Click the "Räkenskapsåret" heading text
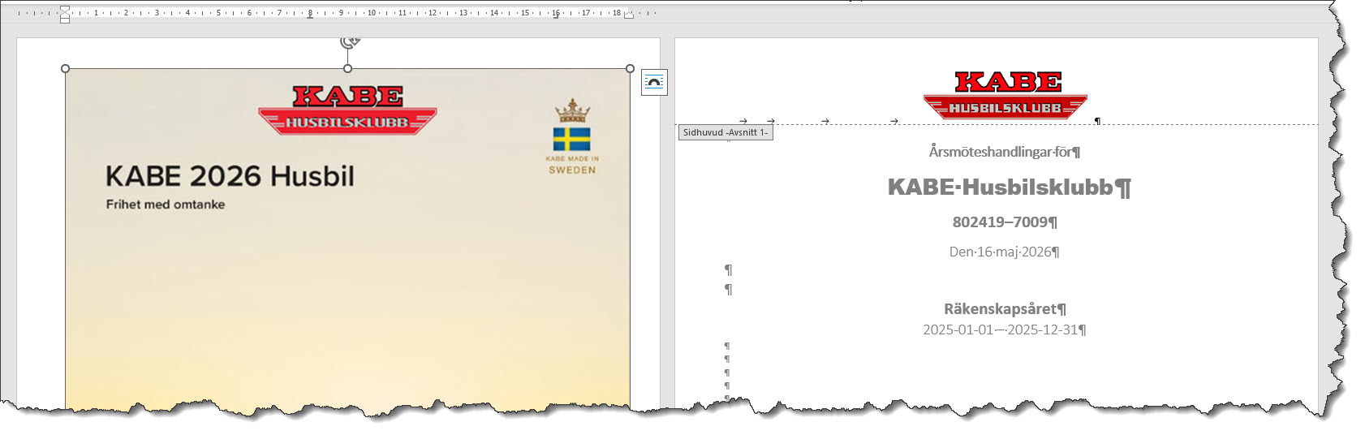The image size is (1365, 435). point(1001,309)
